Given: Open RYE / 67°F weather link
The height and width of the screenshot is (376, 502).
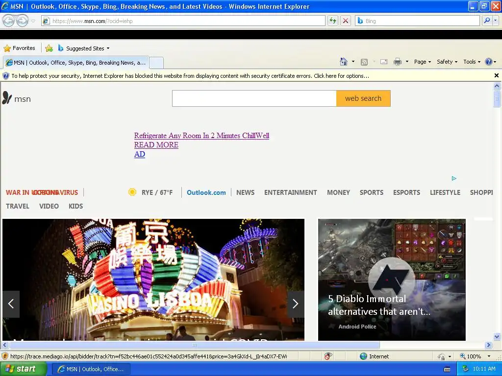Looking at the screenshot, I should click(157, 192).
